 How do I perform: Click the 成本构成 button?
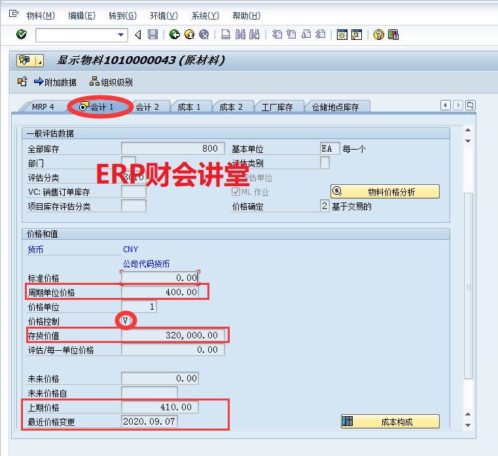tap(390, 422)
